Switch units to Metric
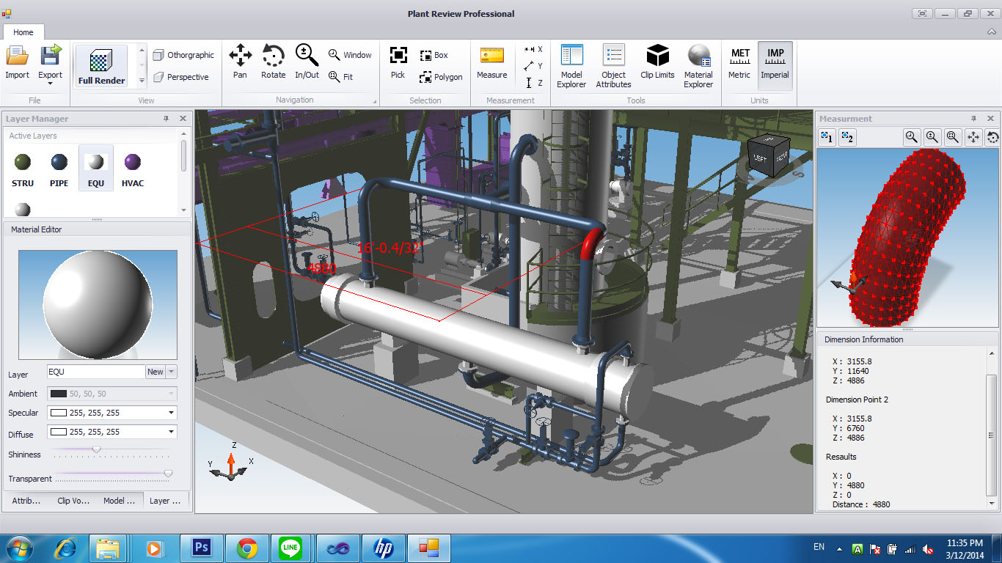 (x=739, y=63)
